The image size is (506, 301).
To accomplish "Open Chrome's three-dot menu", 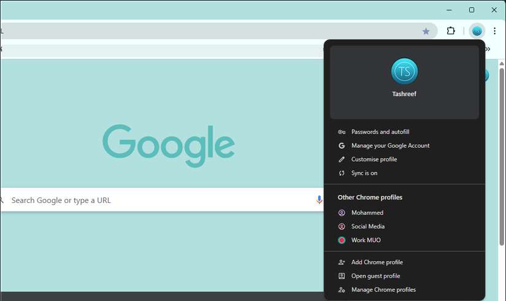I will click(494, 31).
